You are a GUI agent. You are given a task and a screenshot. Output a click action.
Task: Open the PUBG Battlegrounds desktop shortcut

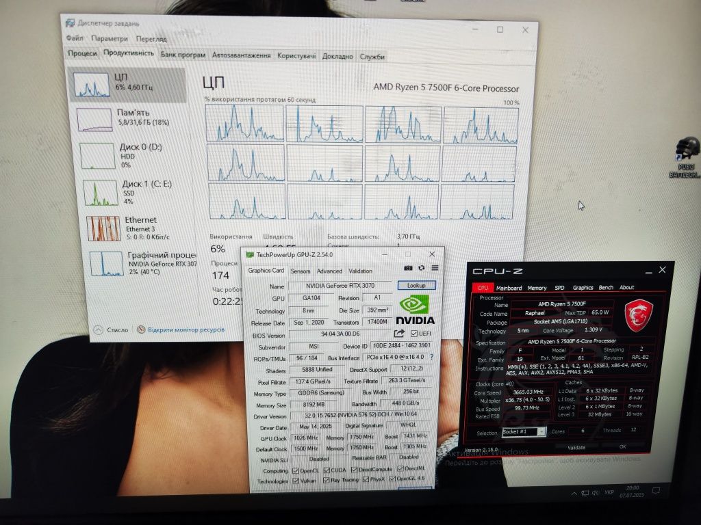(x=686, y=158)
